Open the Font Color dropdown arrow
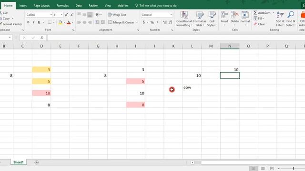Image resolution: width=305 pixels, height=171 pixels. click(72, 22)
